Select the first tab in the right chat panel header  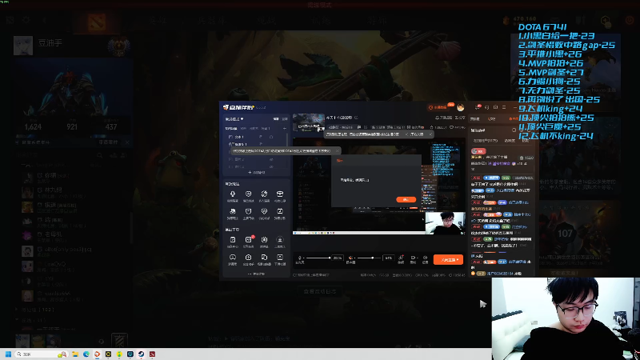pos(474,118)
